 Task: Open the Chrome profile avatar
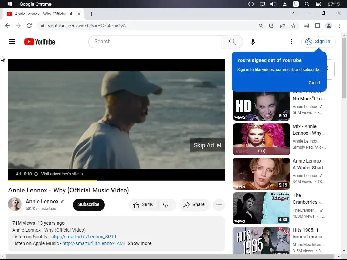(x=329, y=26)
